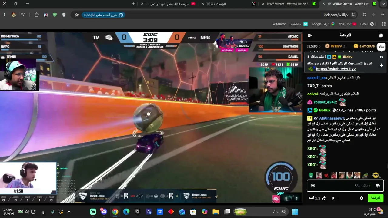
Task: Open a new browser tab
Action: point(133,4)
